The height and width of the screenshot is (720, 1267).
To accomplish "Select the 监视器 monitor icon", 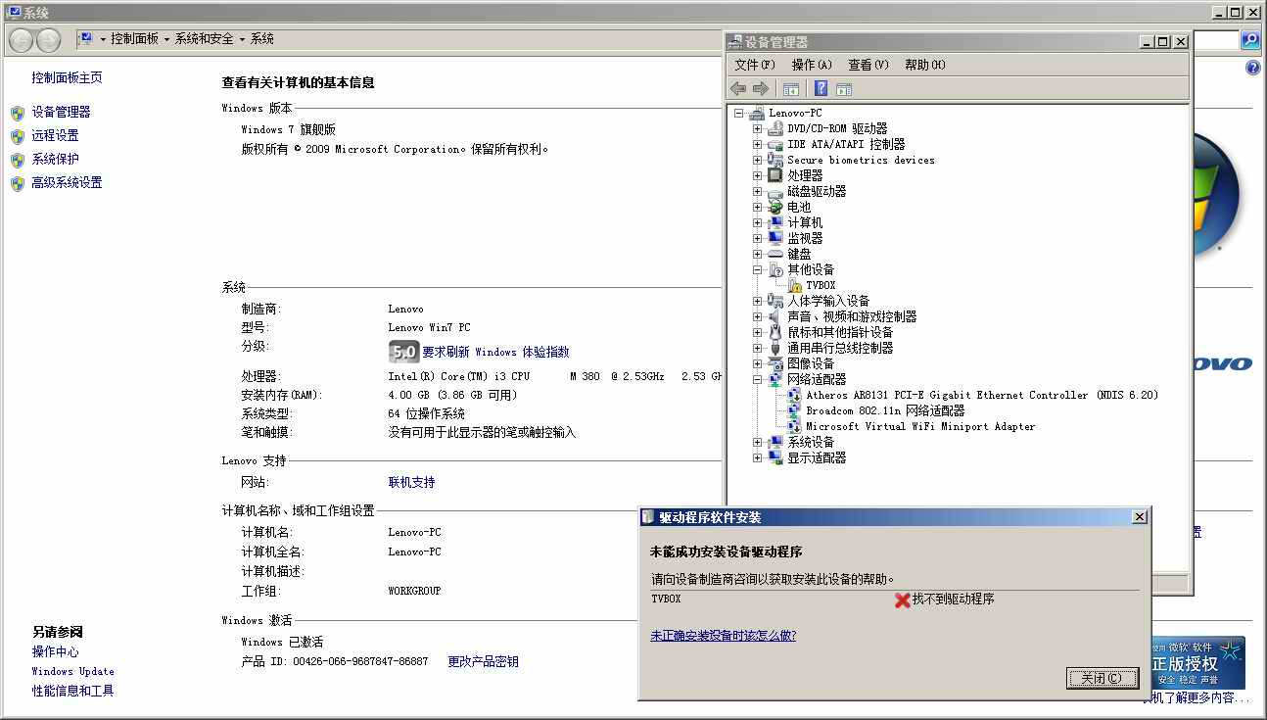I will [x=775, y=238].
